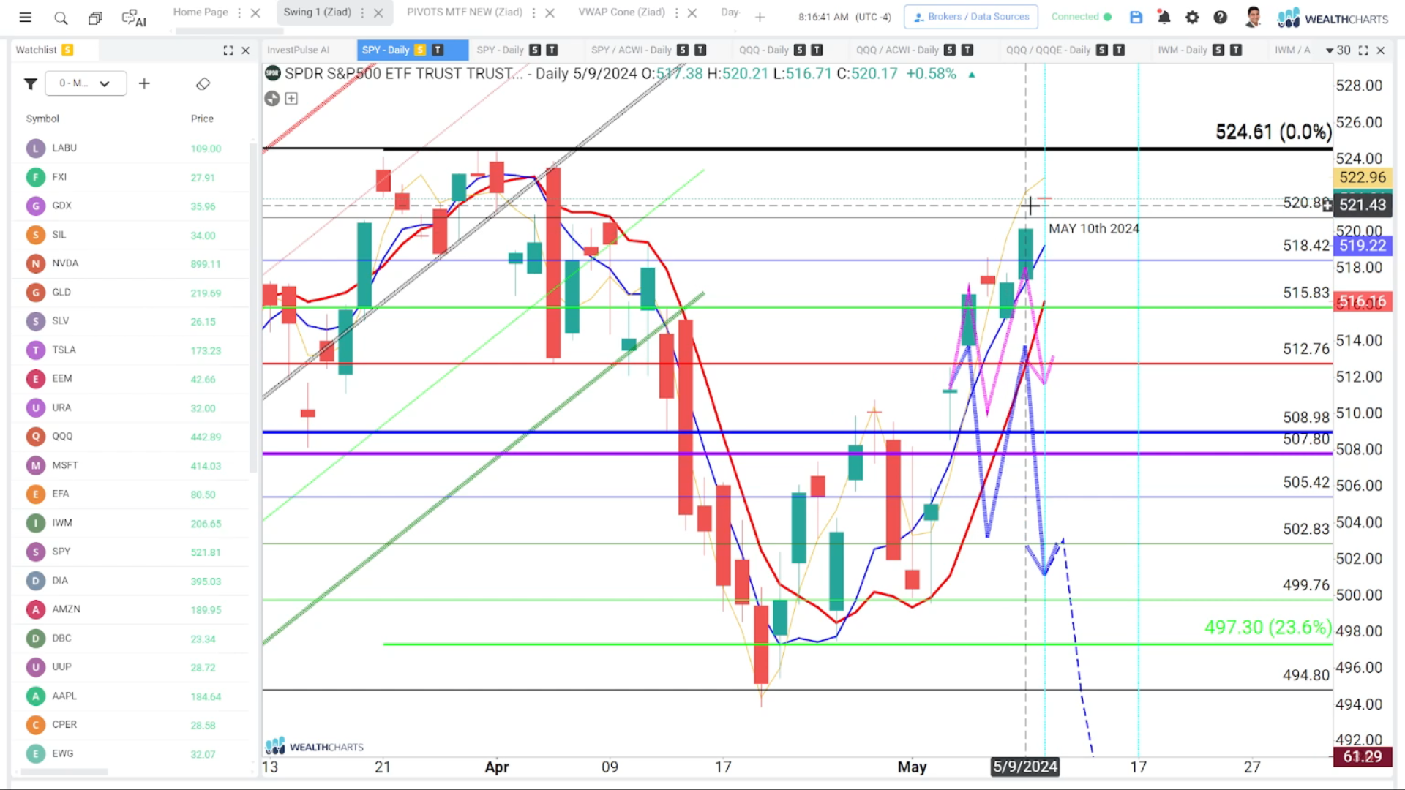Select AAPL in the watchlist
This screenshot has width=1405, height=790.
point(132,696)
